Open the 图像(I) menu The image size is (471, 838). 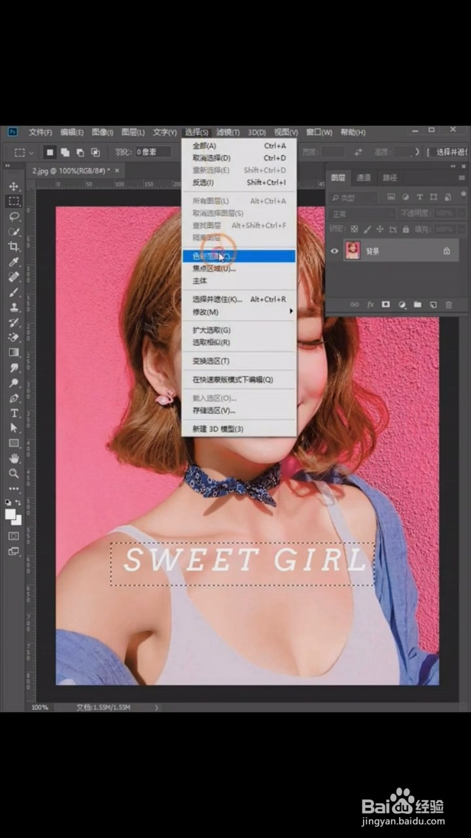point(103,132)
